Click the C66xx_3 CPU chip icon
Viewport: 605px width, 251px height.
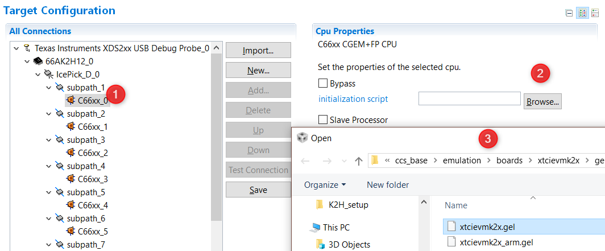click(x=71, y=179)
